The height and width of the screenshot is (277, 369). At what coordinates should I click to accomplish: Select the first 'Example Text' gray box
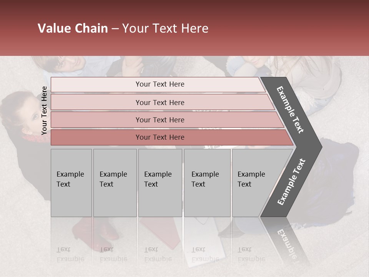(x=71, y=183)
